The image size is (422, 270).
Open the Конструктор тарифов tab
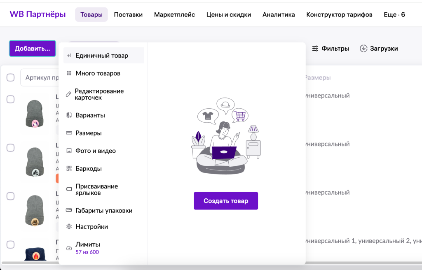tap(339, 14)
